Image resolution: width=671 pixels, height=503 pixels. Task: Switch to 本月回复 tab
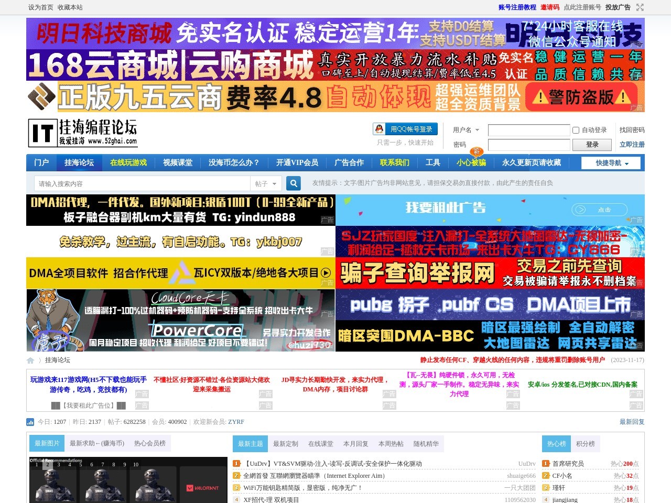coord(356,444)
